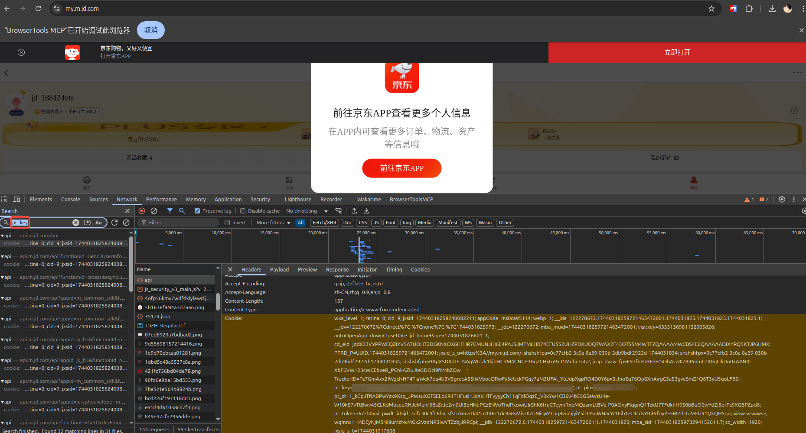The image size is (806, 433).
Task: Collapse the GetJDUserInfo search result
Action: tap(3, 256)
